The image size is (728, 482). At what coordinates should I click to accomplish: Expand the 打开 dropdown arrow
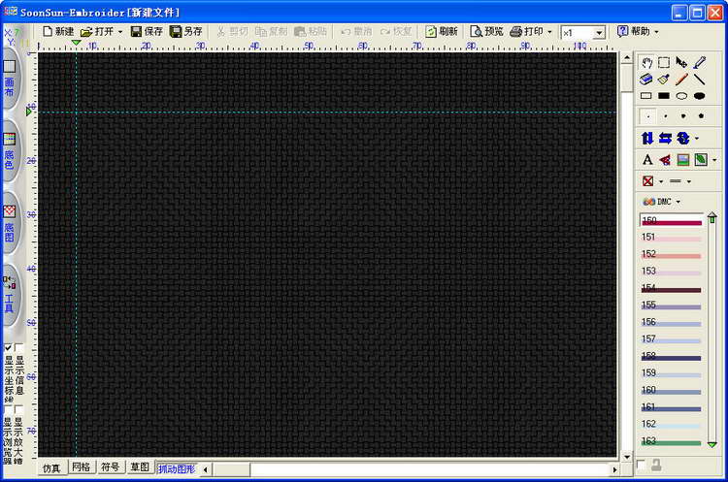coord(120,32)
